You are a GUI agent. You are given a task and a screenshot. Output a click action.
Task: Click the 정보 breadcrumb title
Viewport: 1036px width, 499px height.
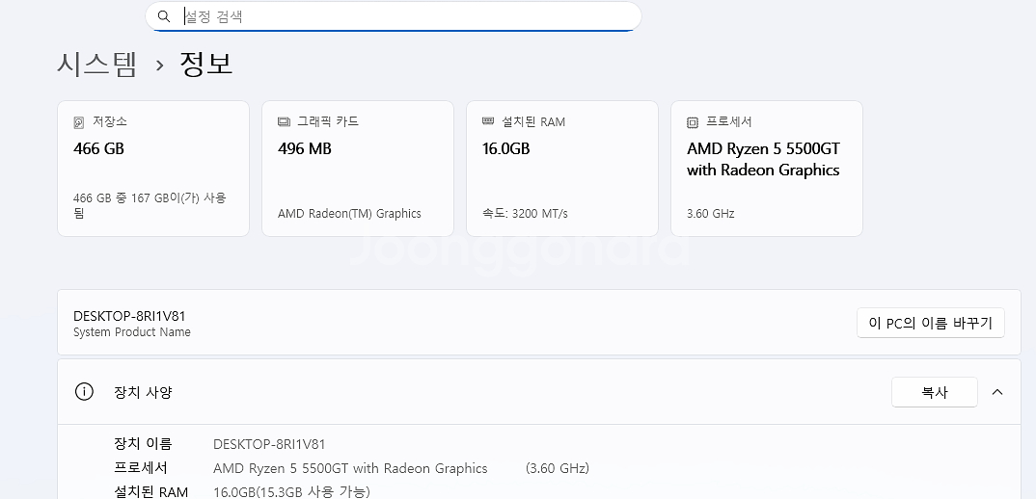point(206,64)
